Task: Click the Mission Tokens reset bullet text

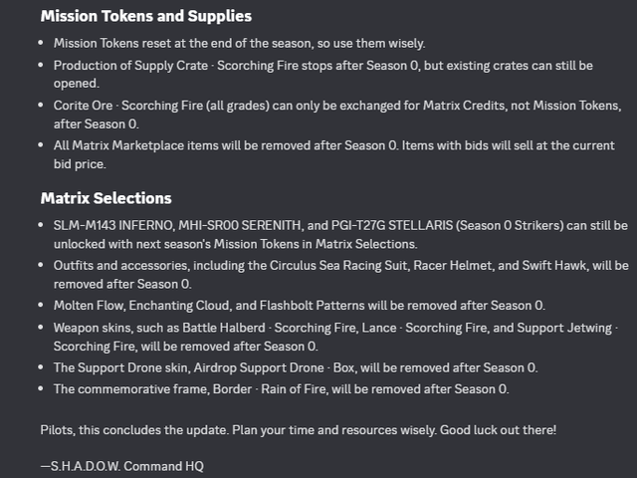Action: pos(239,43)
